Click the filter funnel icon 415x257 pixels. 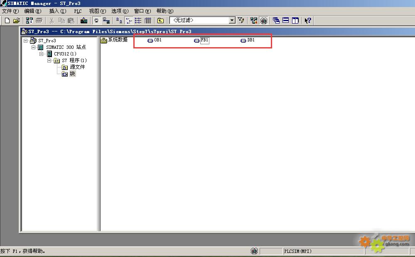(x=241, y=20)
